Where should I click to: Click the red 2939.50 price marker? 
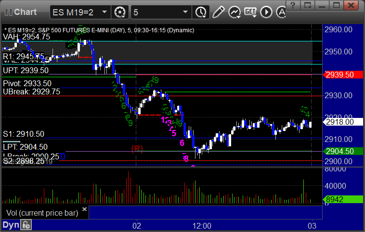pyautogui.click(x=343, y=75)
